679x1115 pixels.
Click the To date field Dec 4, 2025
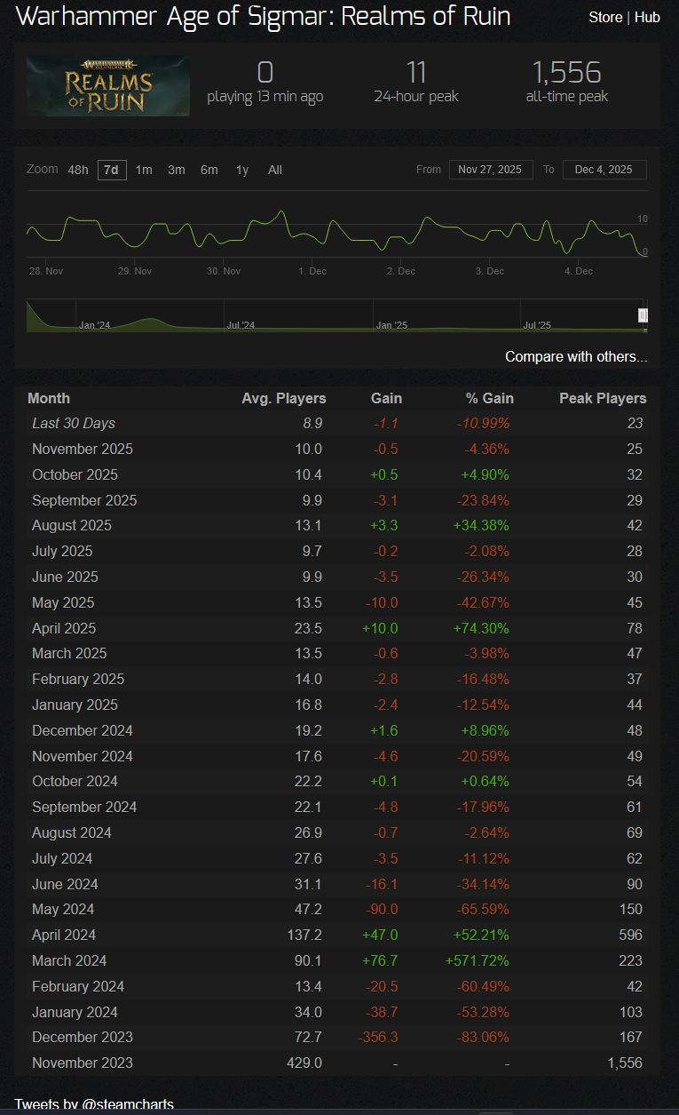[x=604, y=170]
